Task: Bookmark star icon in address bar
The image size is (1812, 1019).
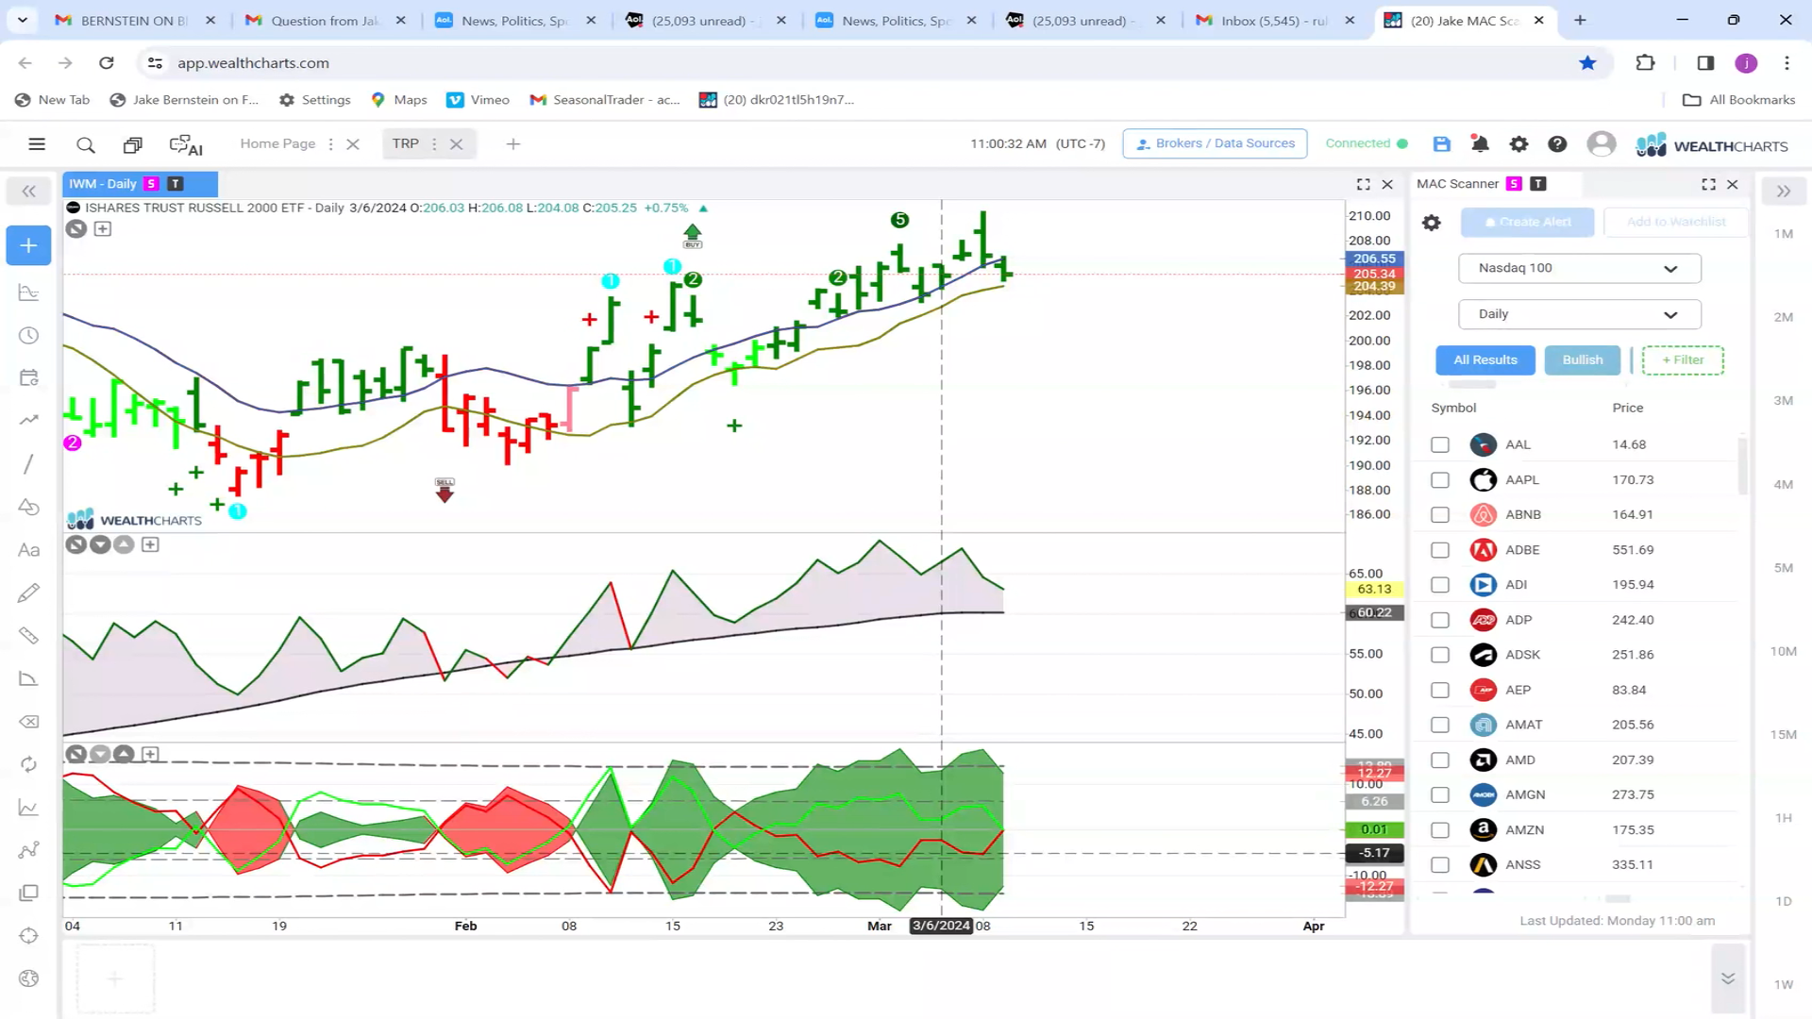Action: 1587,62
